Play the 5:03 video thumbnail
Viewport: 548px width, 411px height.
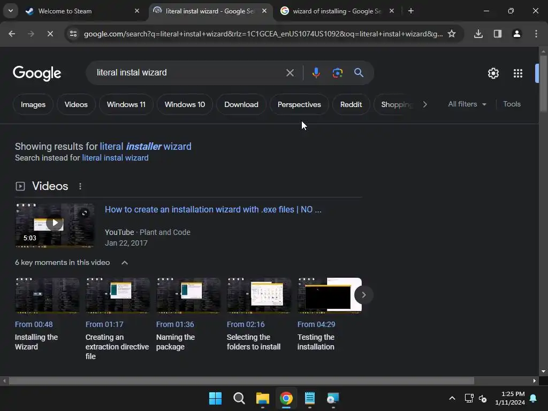click(x=55, y=225)
